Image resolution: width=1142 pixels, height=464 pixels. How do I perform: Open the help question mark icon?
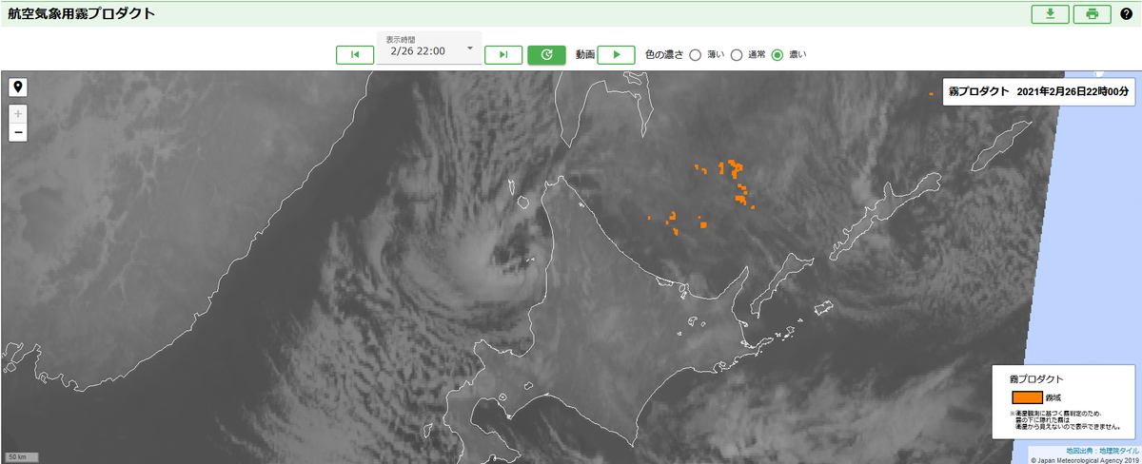coord(1127,14)
